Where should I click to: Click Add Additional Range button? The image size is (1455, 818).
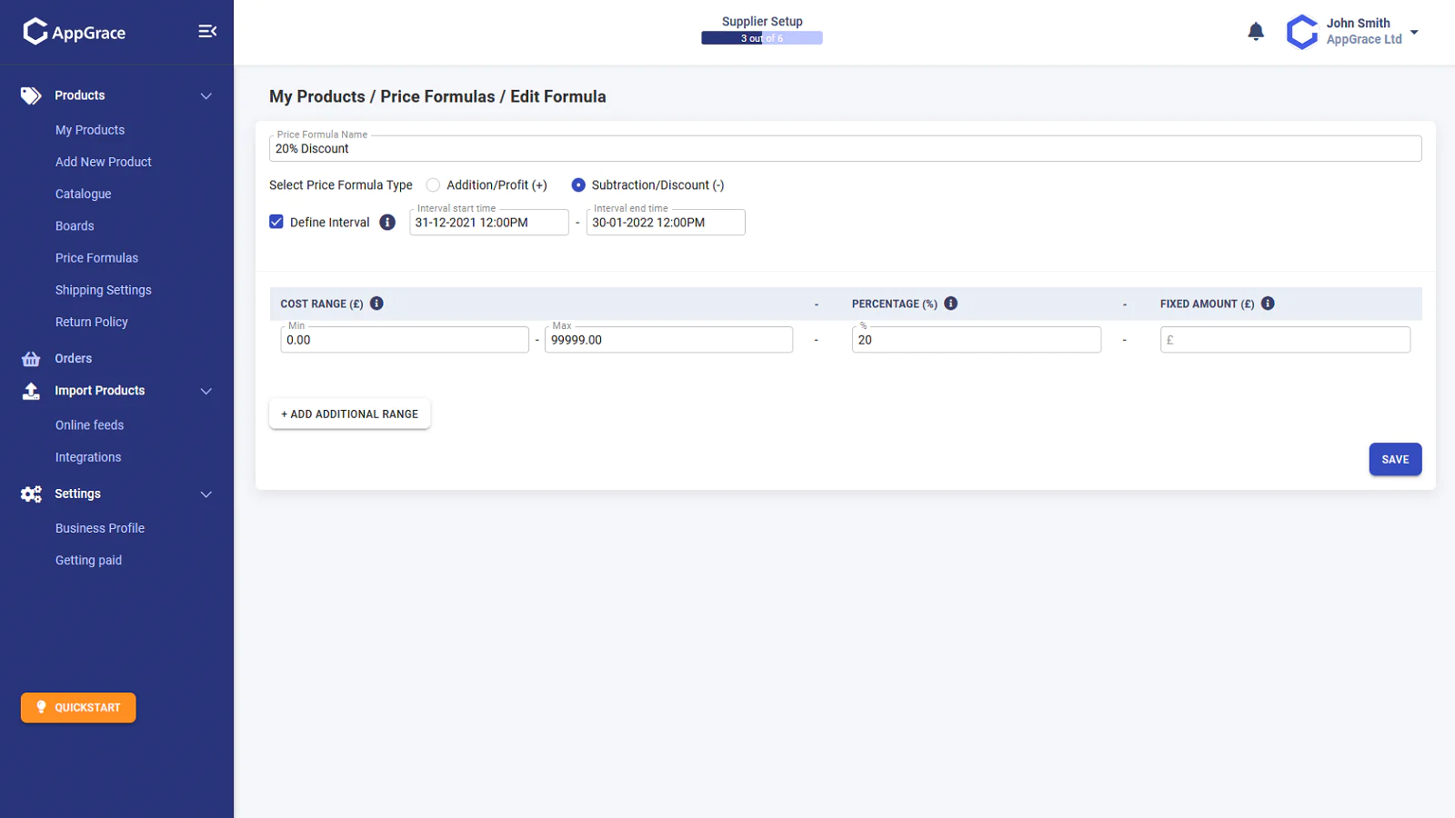[349, 414]
